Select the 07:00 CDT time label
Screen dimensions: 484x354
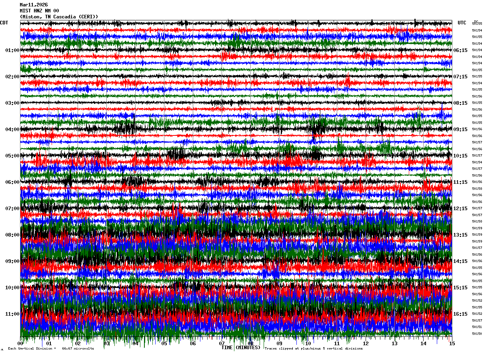[x=12, y=209]
